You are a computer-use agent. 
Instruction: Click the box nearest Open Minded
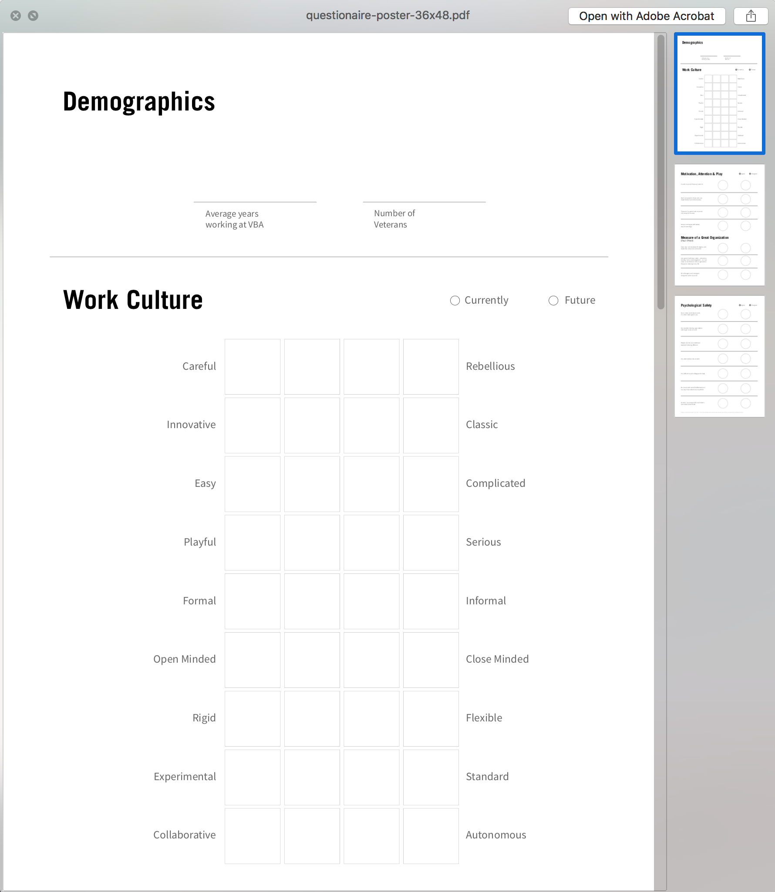click(253, 660)
